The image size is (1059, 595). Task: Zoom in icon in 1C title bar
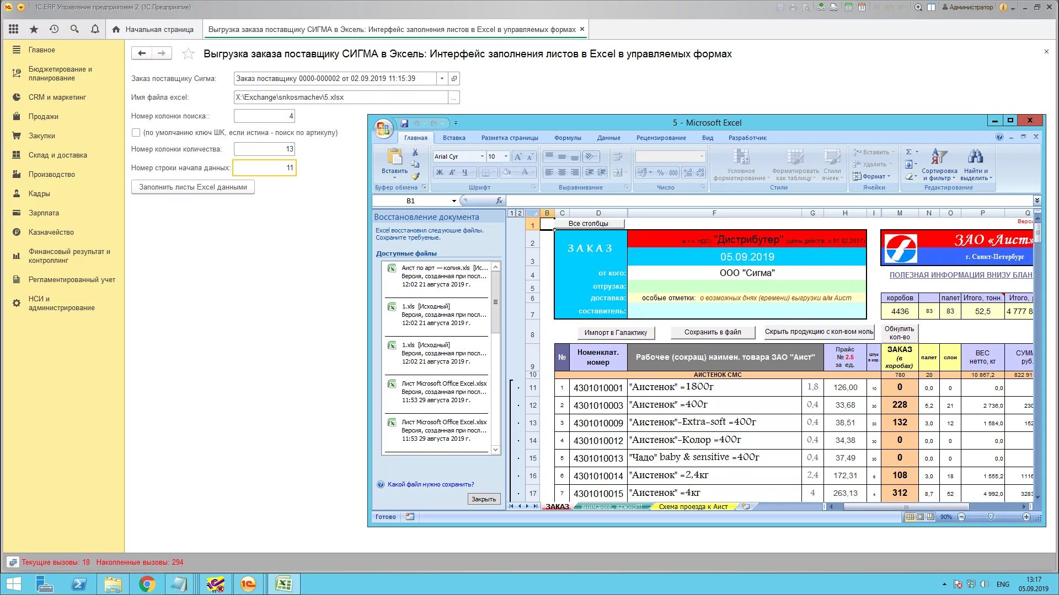(918, 7)
